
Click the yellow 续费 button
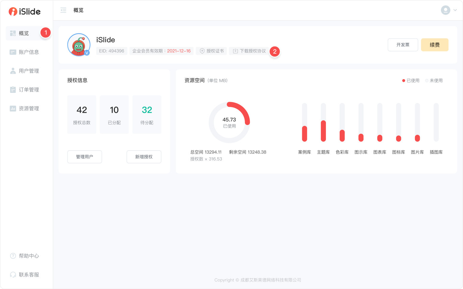(x=434, y=45)
